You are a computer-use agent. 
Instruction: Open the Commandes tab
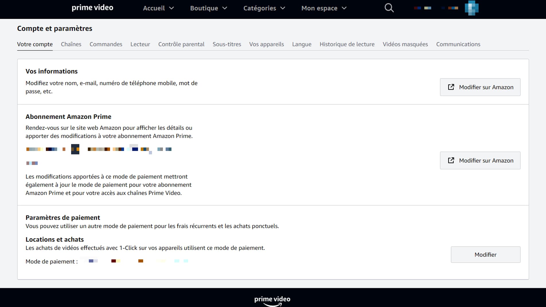click(106, 44)
